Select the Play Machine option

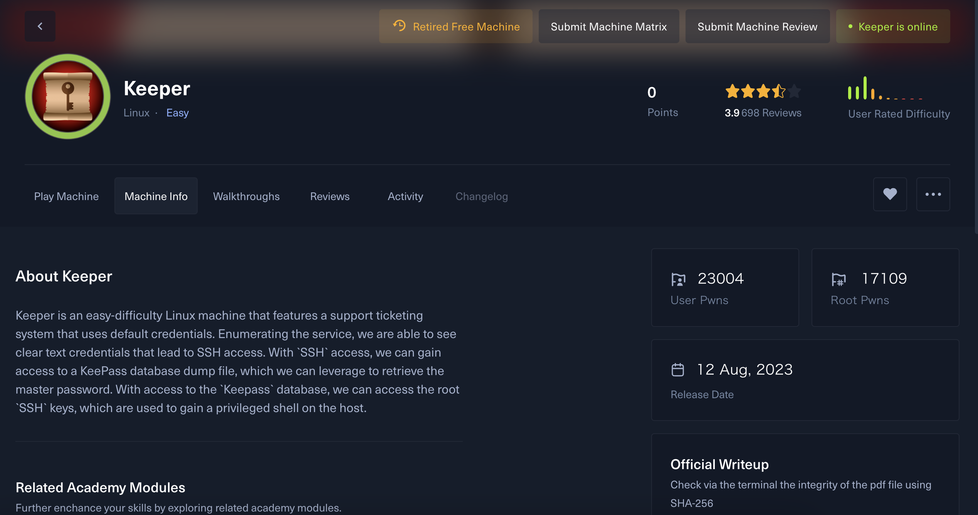point(66,196)
